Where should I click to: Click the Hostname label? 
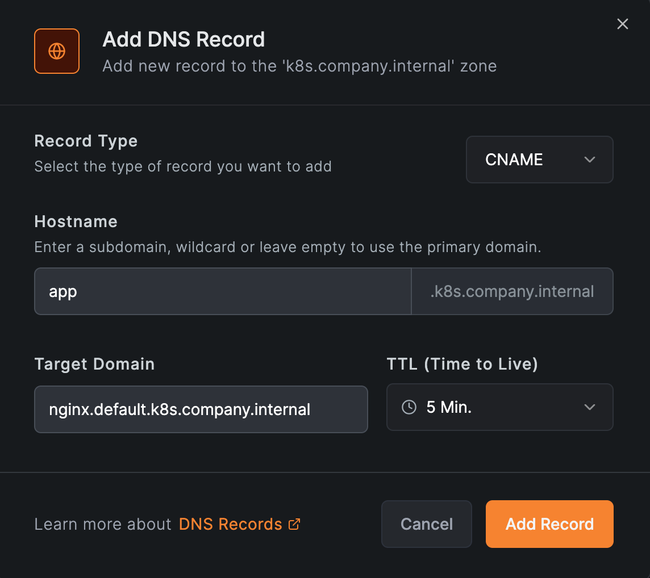pos(76,221)
